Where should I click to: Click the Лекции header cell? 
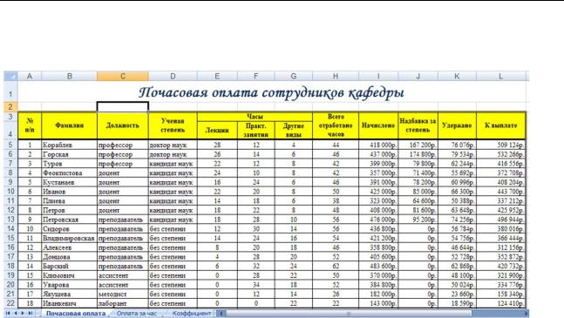tap(217, 130)
